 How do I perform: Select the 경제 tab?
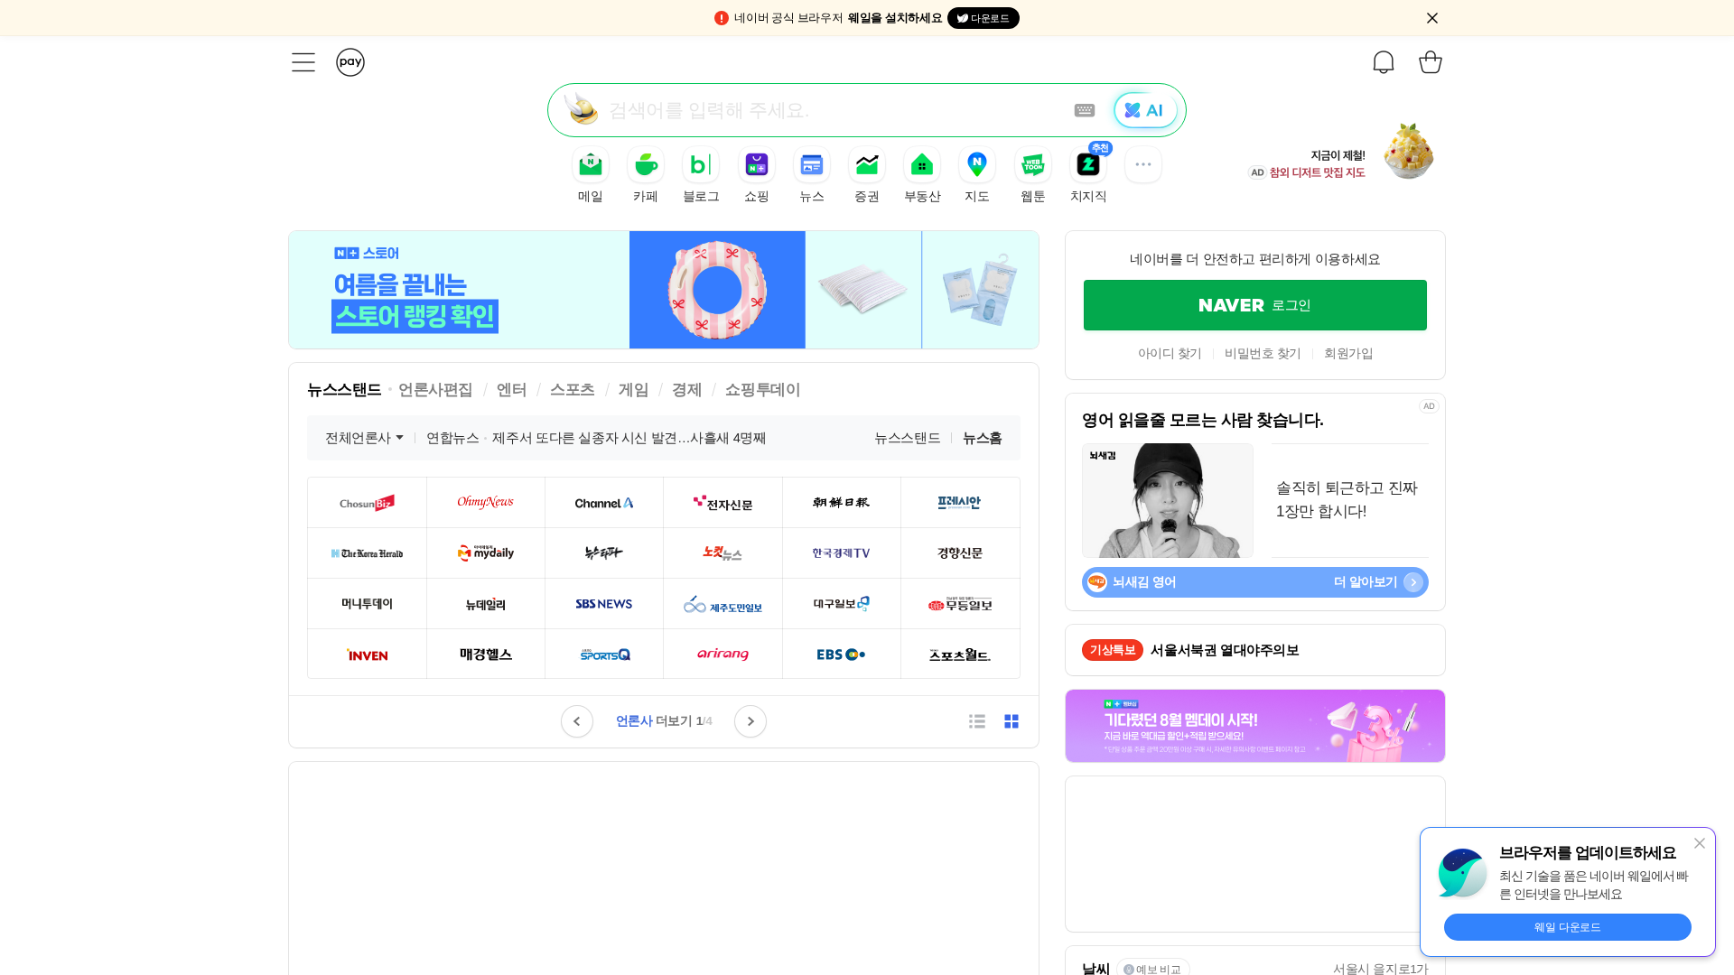[686, 390]
